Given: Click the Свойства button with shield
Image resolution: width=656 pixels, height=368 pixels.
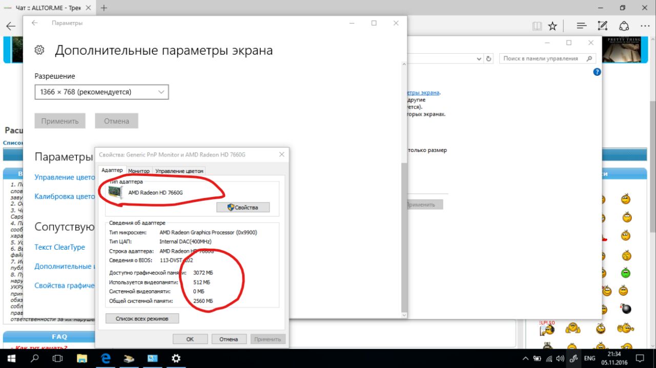Looking at the screenshot, I should [243, 207].
